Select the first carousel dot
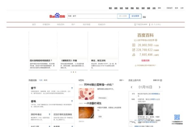 tap(71, 72)
